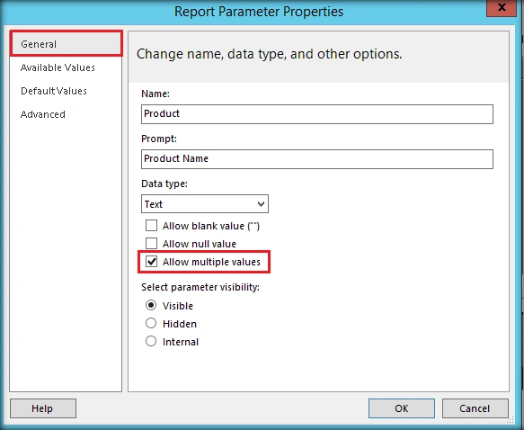Screen dimensions: 524x430
Task: Check the Allow null value option
Action: (x=151, y=244)
